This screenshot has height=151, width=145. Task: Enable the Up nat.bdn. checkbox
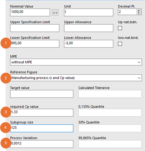pyautogui.click(x=120, y=28)
